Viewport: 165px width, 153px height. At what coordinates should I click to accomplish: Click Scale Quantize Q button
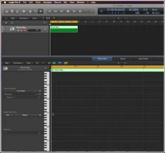pyautogui.click(x=40, y=115)
